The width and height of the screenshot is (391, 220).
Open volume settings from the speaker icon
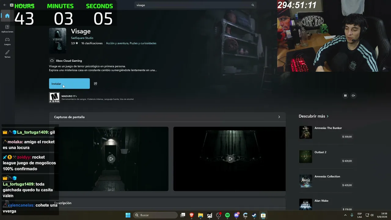coord(373,215)
